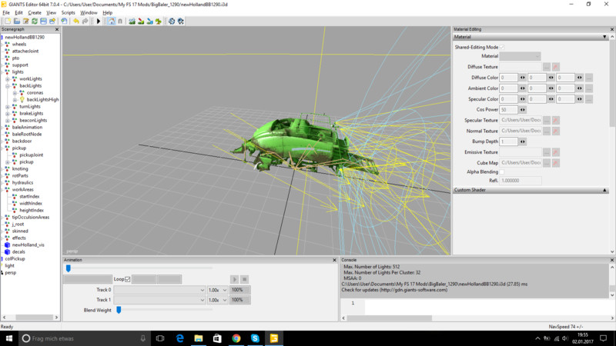Open the Scripts menu

(x=68, y=13)
